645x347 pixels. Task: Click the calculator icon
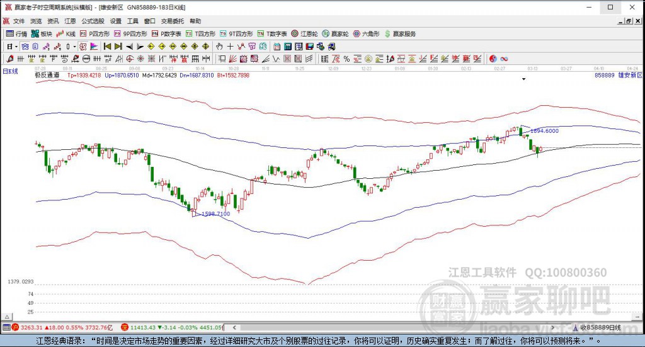tap(288, 47)
